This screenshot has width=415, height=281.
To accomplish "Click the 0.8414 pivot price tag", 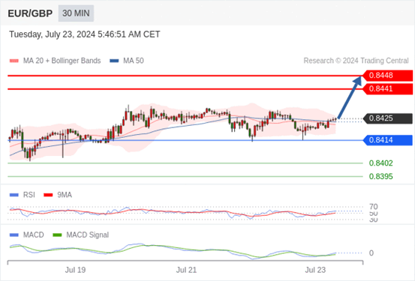I will tap(387, 140).
